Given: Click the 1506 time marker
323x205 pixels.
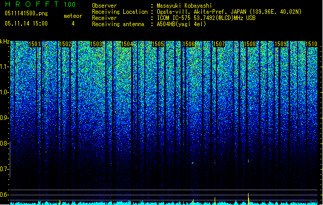Looking at the screenshot, I should (x=188, y=44).
